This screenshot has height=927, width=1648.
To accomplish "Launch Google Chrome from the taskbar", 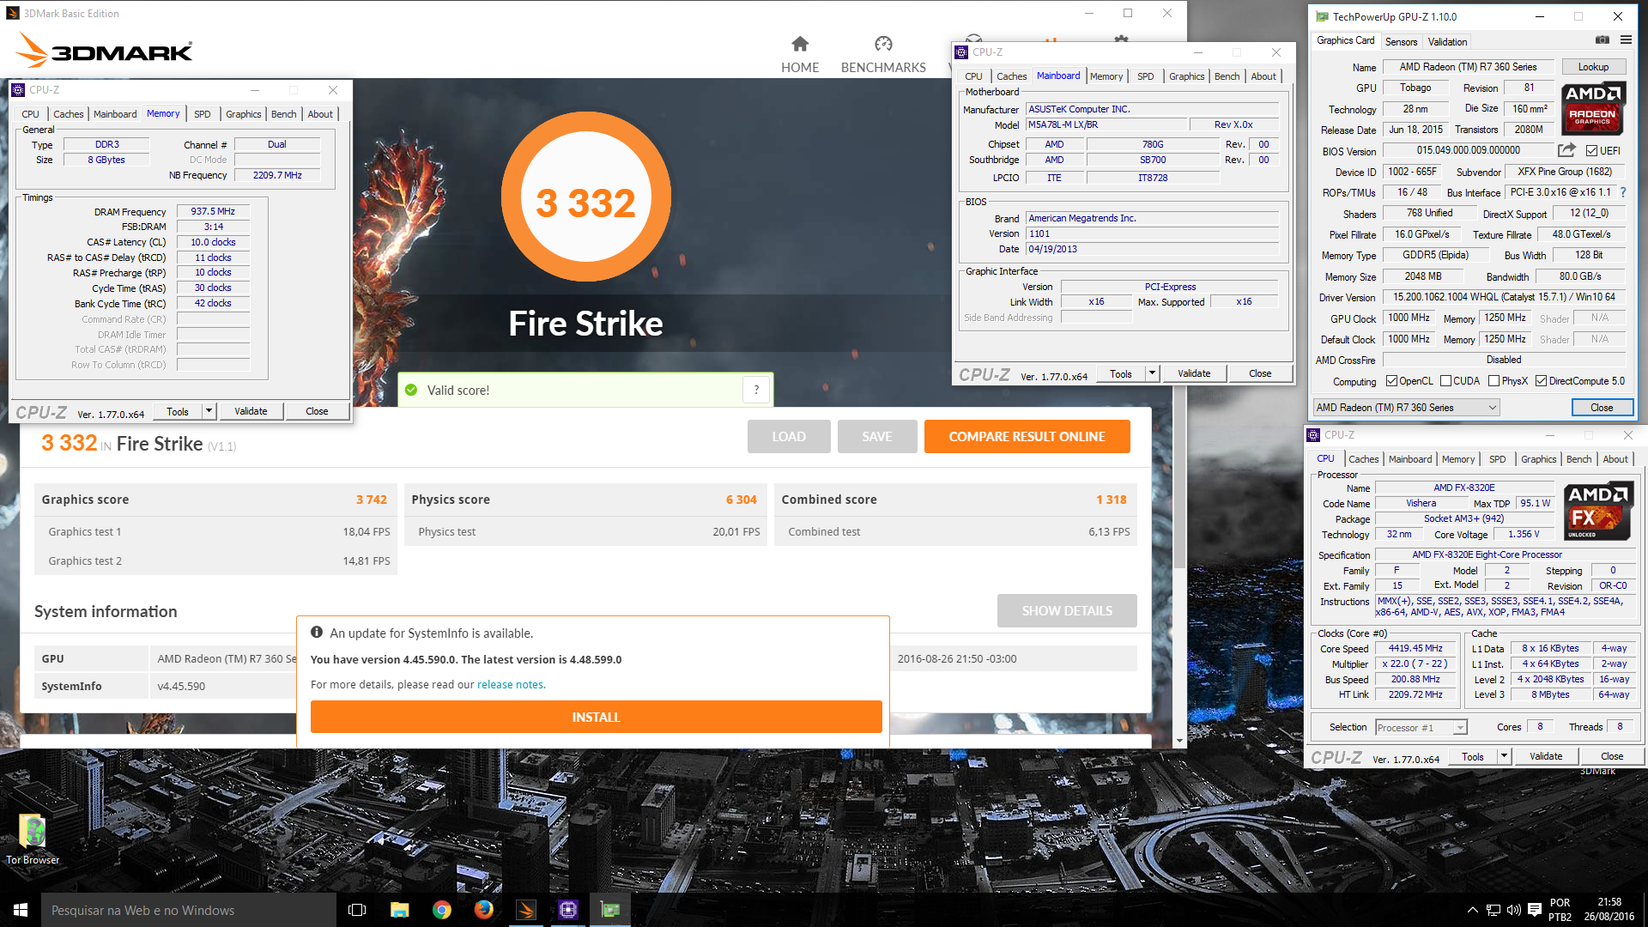I will point(441,910).
